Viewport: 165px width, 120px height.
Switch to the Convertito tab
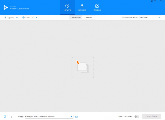[x=88, y=18]
